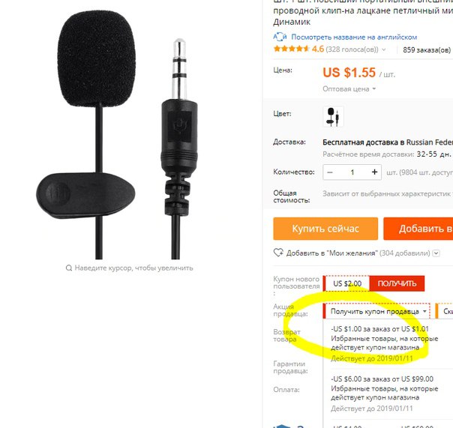453x428 pixels.
Task: Select the black microphone color swatch
Action: (x=333, y=116)
